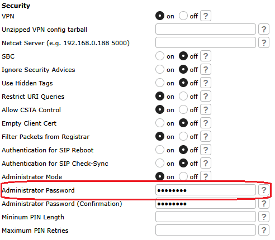Screen dimensions: 275x240
Task: Show help for Maximum PIN Retries
Action: click(264, 230)
